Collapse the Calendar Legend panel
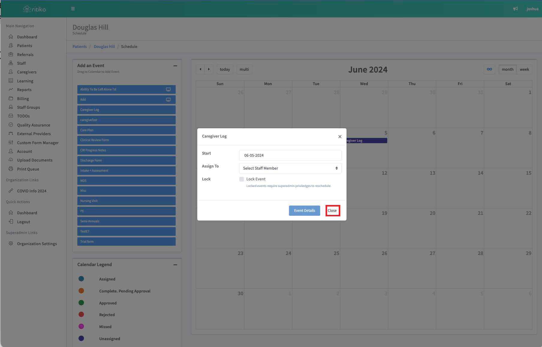 click(x=175, y=265)
